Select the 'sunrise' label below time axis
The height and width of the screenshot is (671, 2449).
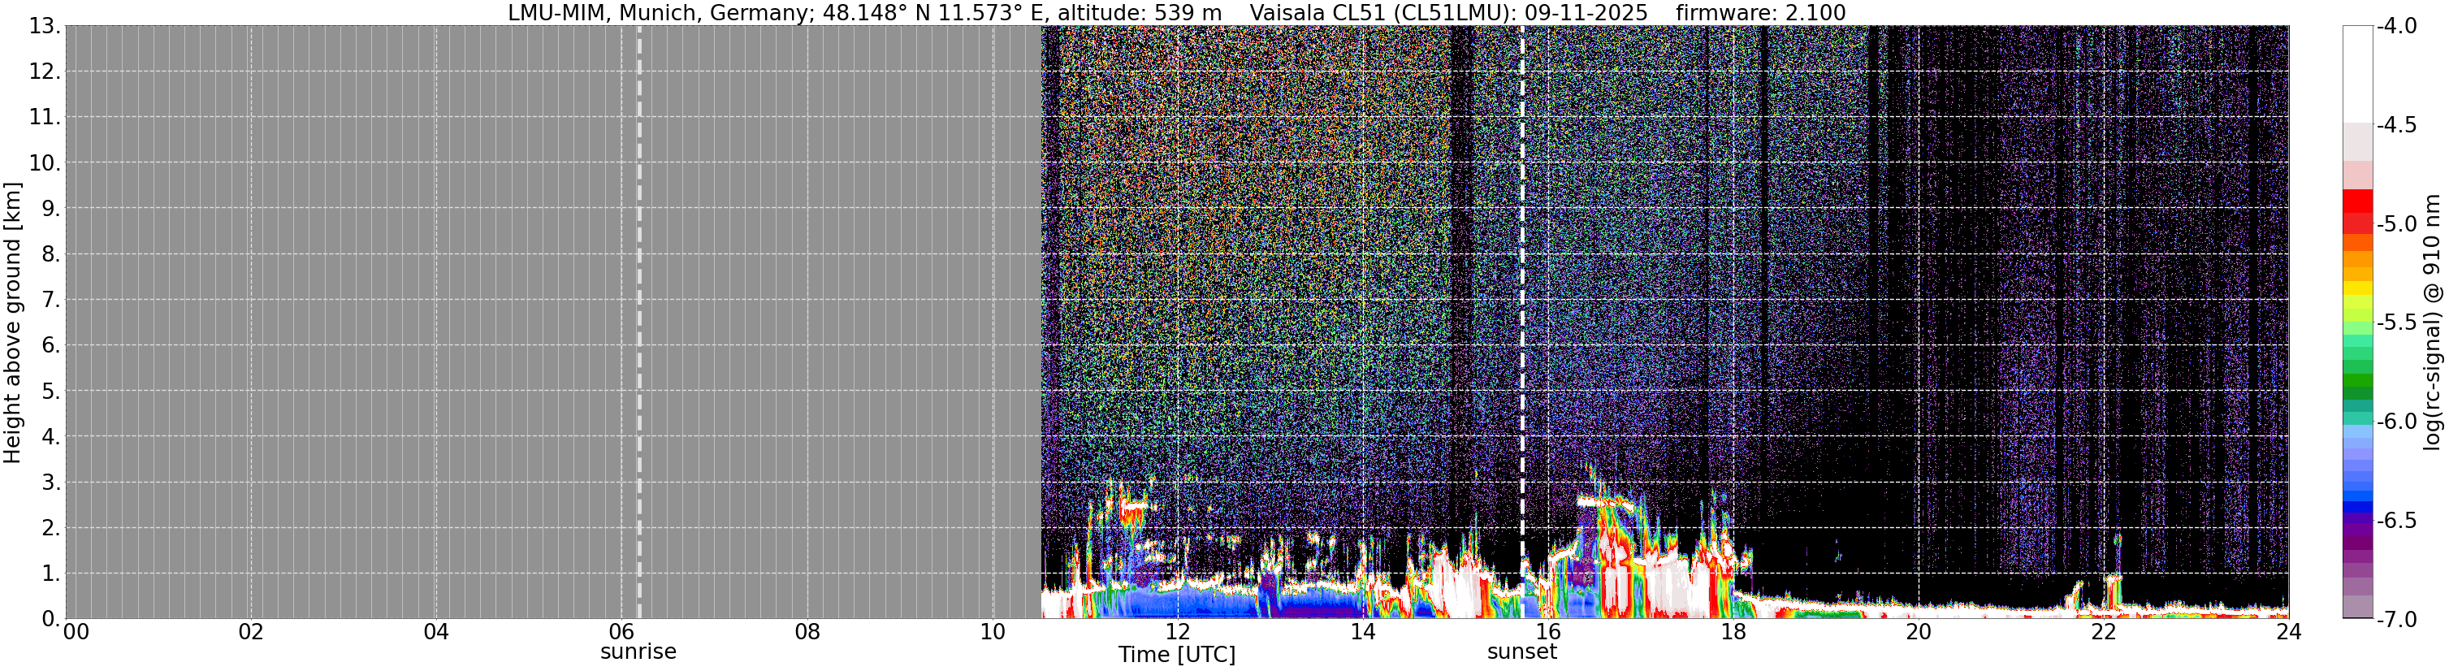(638, 652)
